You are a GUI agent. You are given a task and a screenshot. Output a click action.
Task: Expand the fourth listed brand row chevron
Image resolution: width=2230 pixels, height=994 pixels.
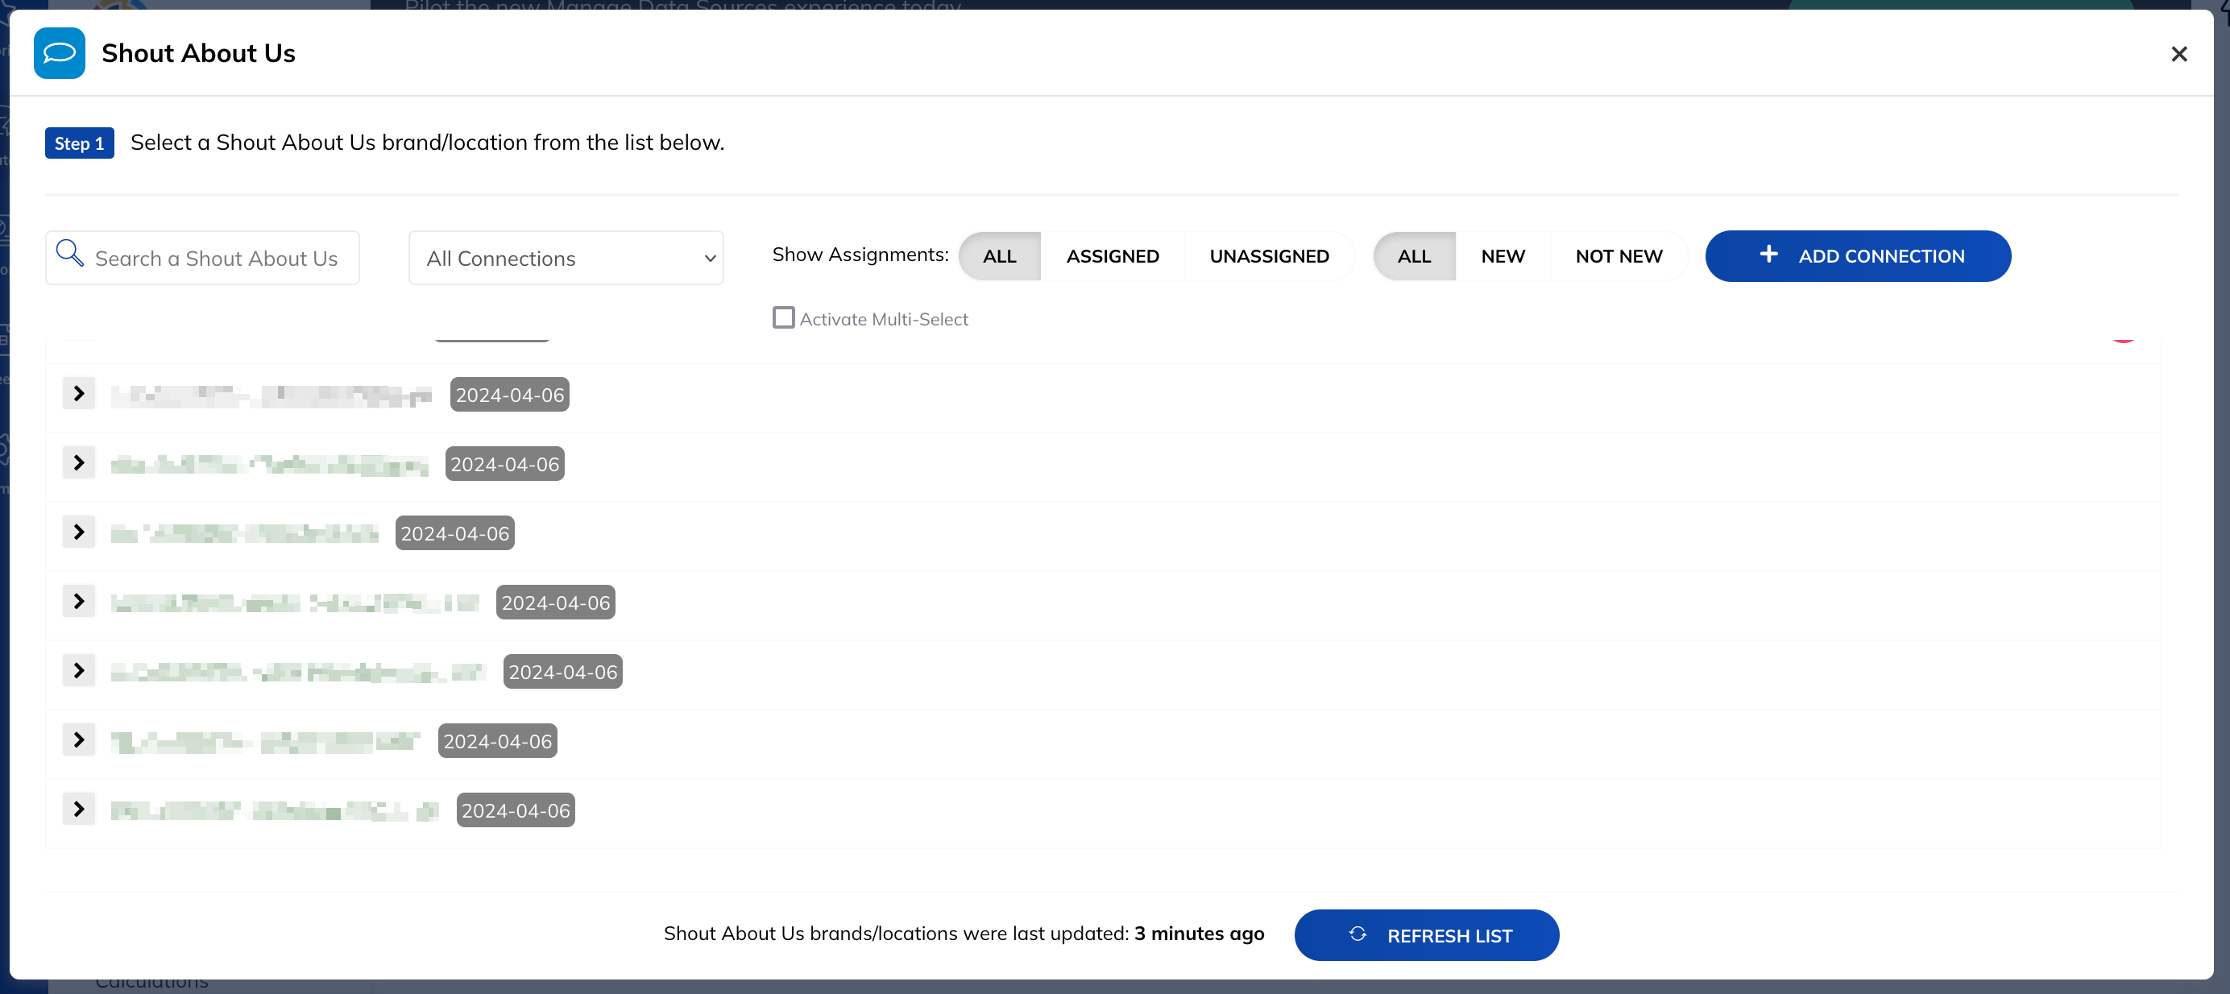tap(79, 602)
